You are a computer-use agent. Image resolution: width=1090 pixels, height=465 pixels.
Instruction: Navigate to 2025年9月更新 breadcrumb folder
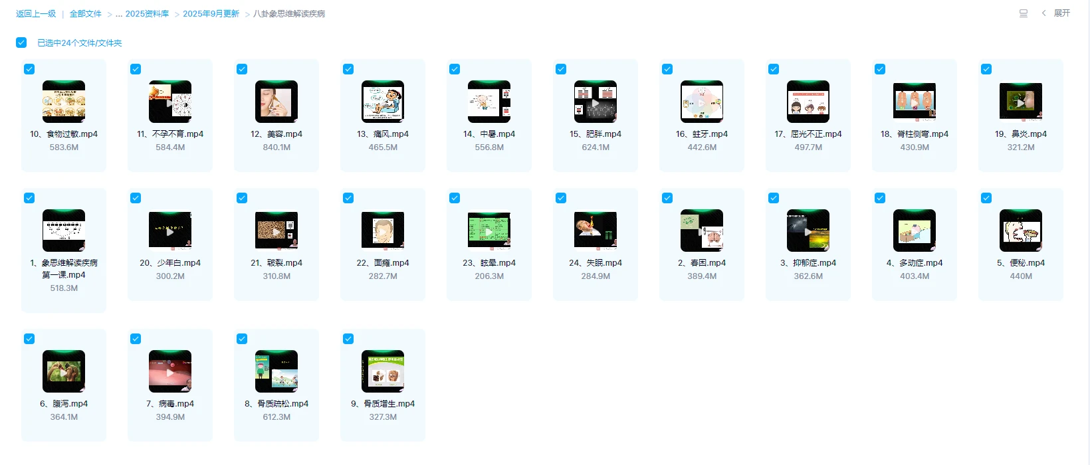point(211,14)
